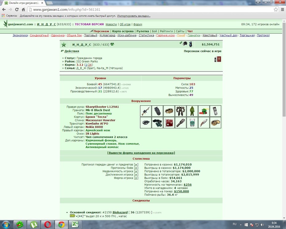Open the Chrome menu button
This screenshot has height=229, width=286.
(x=282, y=10)
